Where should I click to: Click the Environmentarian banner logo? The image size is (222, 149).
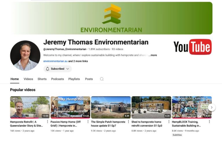click(x=111, y=18)
